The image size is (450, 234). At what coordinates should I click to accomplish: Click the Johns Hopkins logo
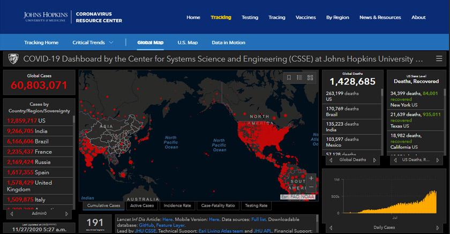pyautogui.click(x=46, y=17)
